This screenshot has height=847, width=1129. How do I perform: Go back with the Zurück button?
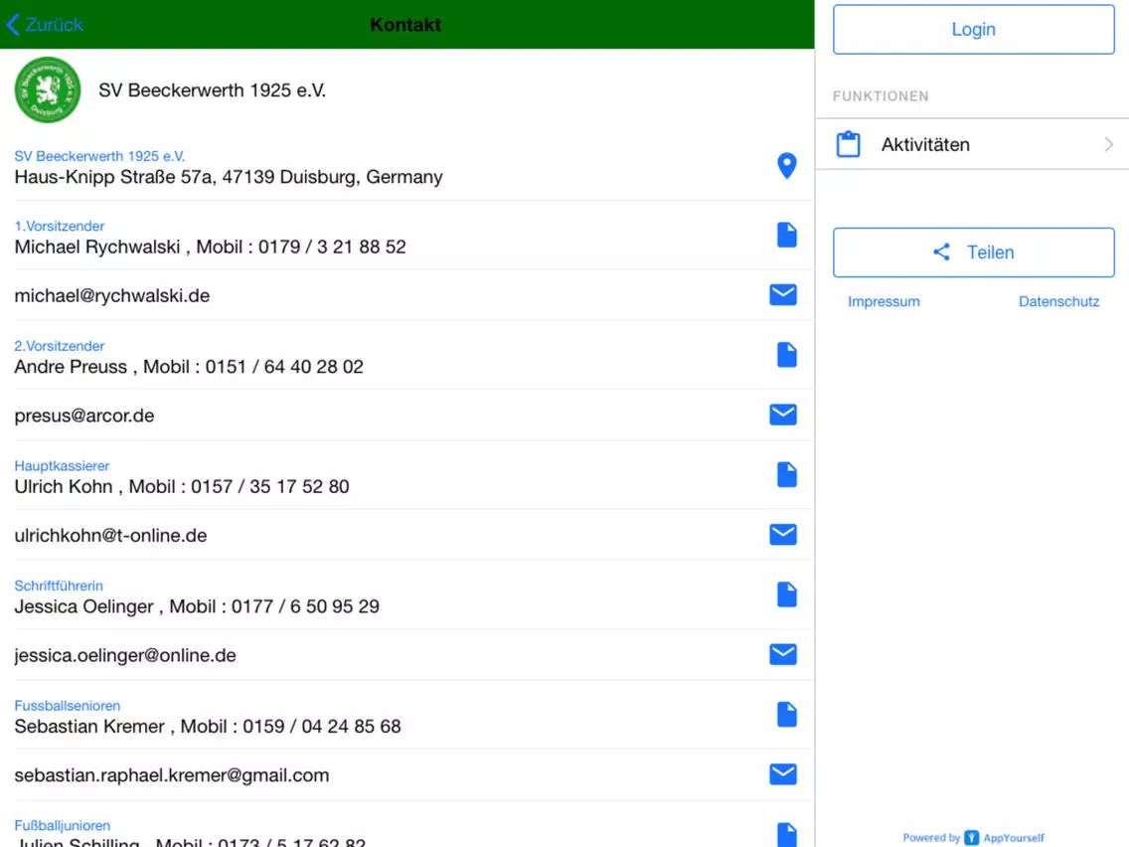(45, 25)
